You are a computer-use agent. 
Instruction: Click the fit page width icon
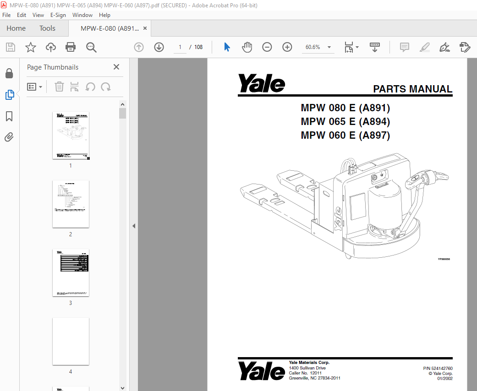tap(349, 47)
